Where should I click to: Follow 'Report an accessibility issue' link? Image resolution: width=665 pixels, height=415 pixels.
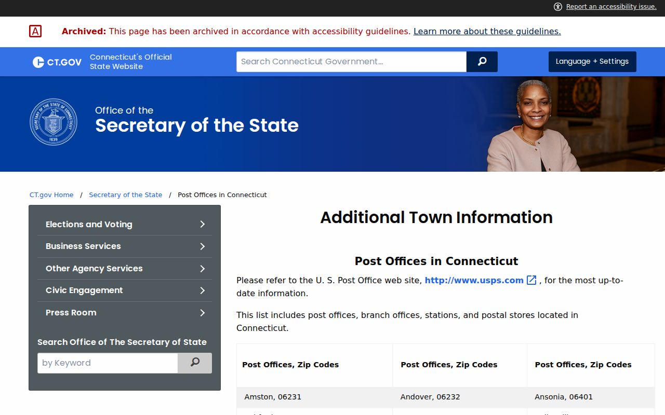[x=611, y=7]
